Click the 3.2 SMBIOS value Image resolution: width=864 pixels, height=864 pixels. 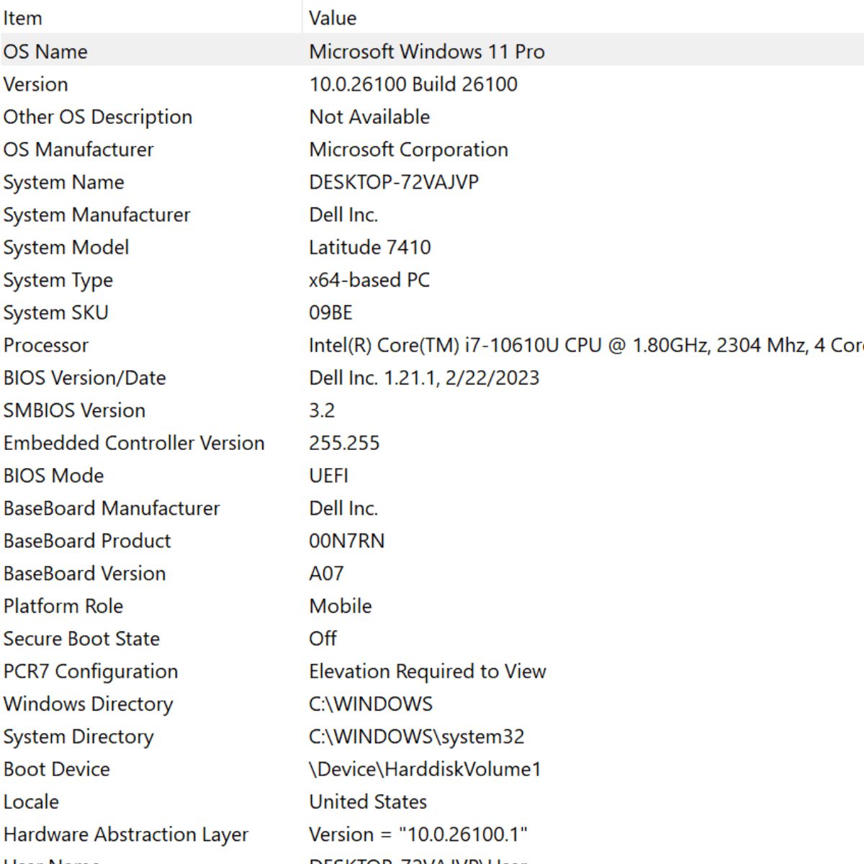[x=322, y=410]
